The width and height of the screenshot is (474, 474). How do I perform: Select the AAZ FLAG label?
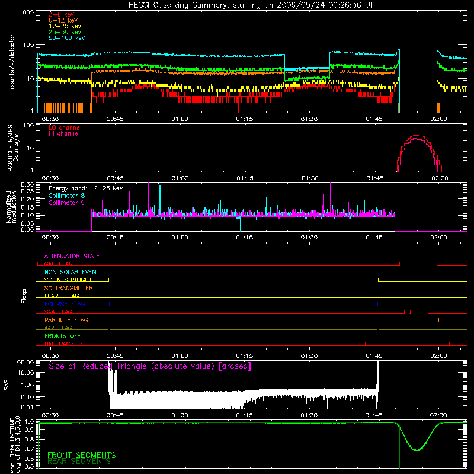coord(58,328)
